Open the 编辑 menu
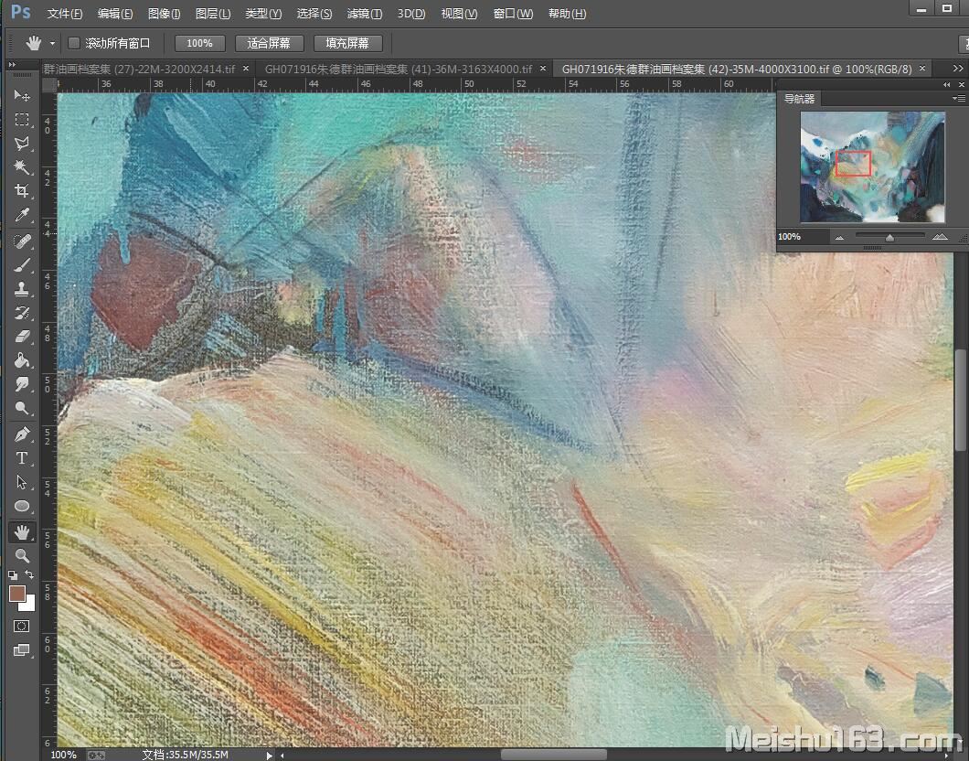 tap(115, 13)
